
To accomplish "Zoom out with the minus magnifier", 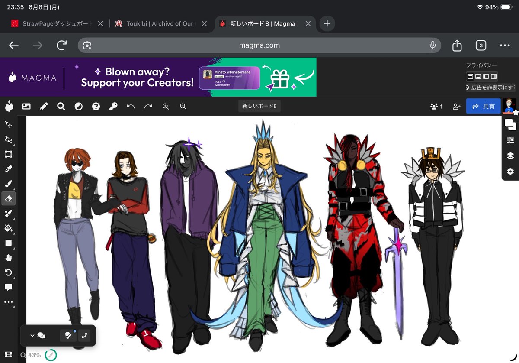I will (183, 106).
